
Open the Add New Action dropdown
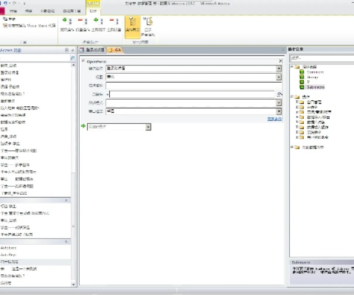[x=148, y=127]
